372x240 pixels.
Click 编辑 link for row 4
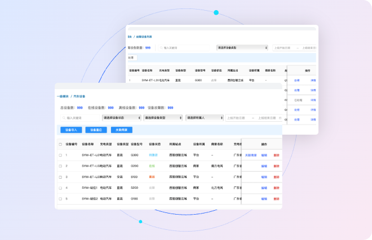point(264,188)
